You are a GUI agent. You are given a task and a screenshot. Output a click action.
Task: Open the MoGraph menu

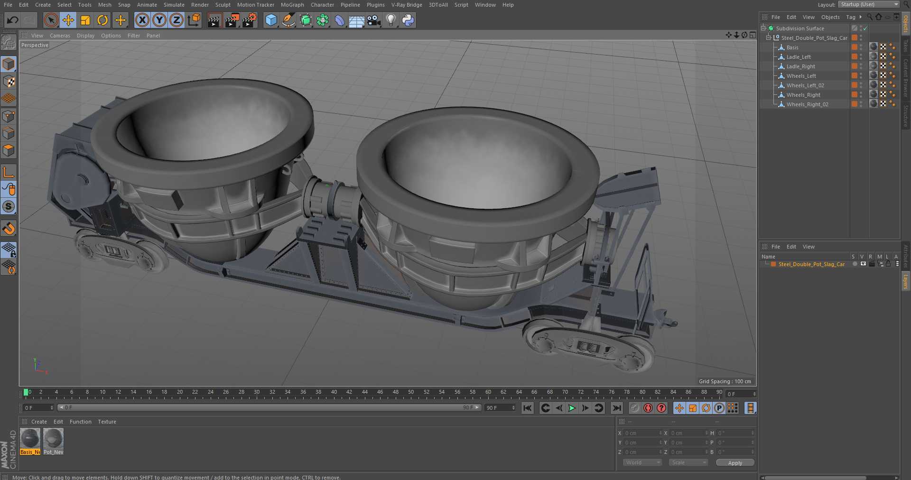coord(292,5)
